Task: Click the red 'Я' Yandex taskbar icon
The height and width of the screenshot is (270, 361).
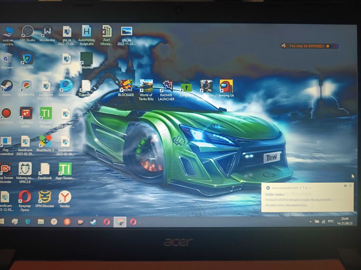Action: (x=67, y=222)
